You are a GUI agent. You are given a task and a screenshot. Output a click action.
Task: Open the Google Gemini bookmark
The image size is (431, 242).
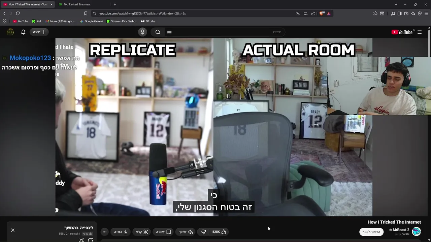(91, 21)
